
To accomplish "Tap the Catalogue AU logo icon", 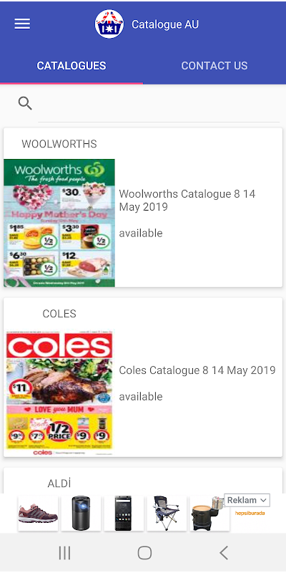I will (x=109, y=24).
